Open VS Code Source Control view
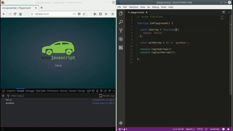Screen dimensions: 233x131 point(121,31)
